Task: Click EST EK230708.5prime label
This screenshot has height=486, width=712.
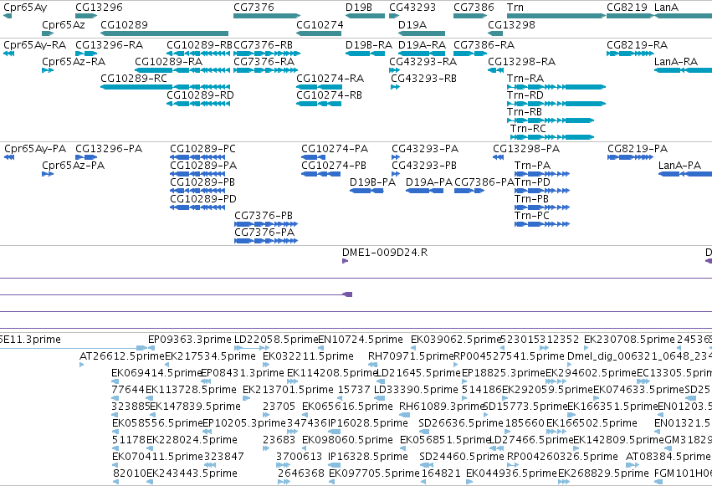Action: 629,340
